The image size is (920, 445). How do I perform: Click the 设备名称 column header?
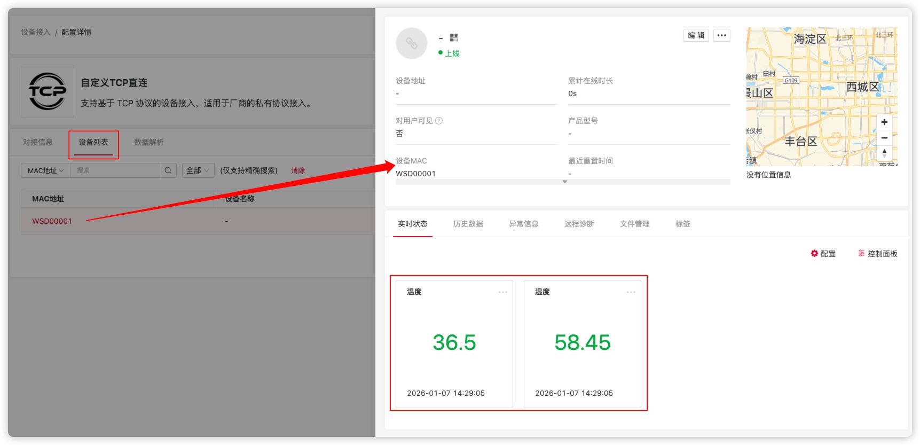[x=240, y=199]
